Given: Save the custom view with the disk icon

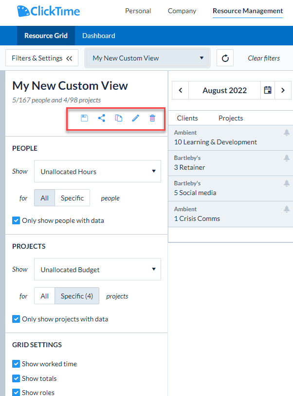Looking at the screenshot, I should [x=84, y=118].
